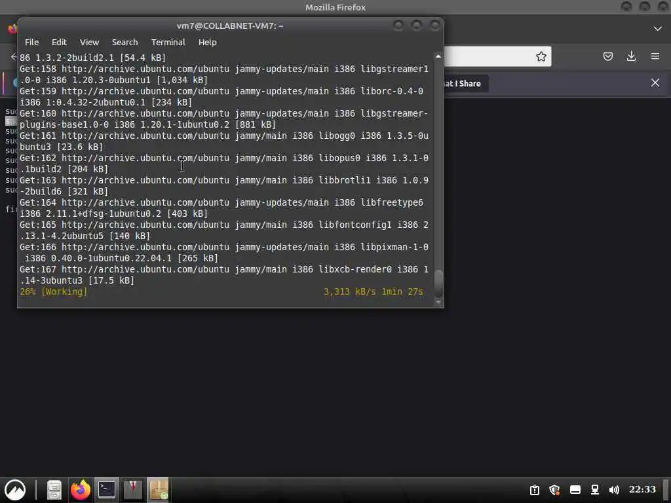The width and height of the screenshot is (671, 503).
Task: Open Pocket save icon in Firefox
Action: tap(607, 56)
